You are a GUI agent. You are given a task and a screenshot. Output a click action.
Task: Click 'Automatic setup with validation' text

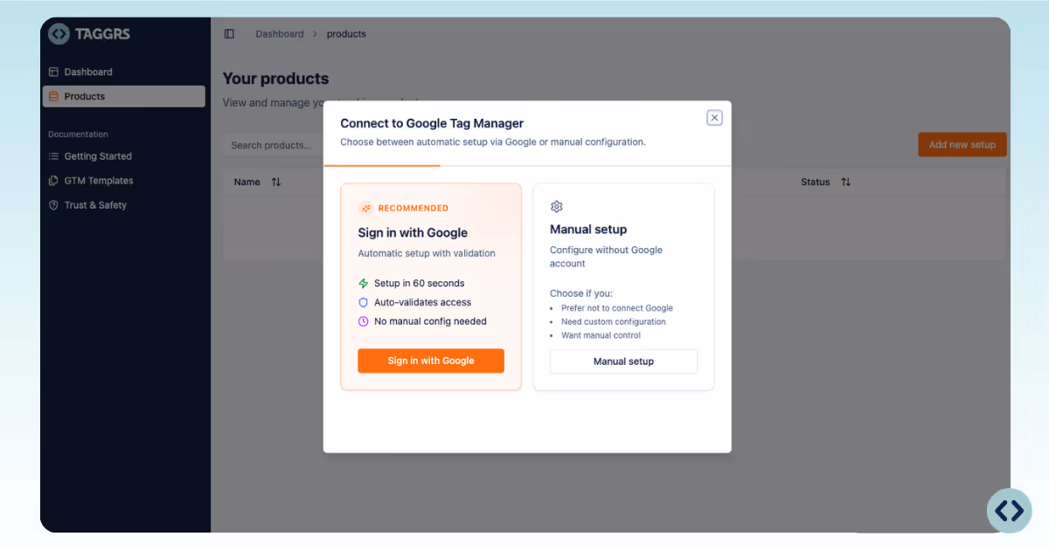(x=427, y=253)
